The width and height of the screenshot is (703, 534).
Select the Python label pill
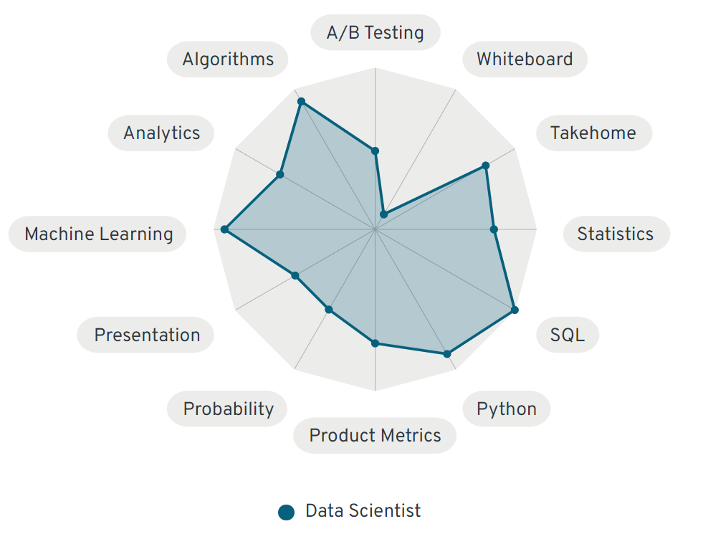(x=506, y=409)
